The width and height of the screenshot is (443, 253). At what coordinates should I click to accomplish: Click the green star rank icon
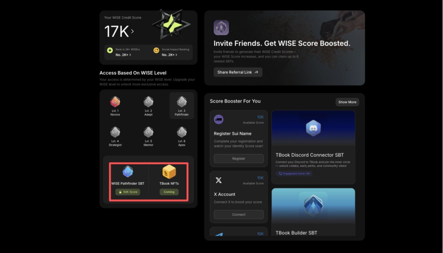click(x=110, y=50)
